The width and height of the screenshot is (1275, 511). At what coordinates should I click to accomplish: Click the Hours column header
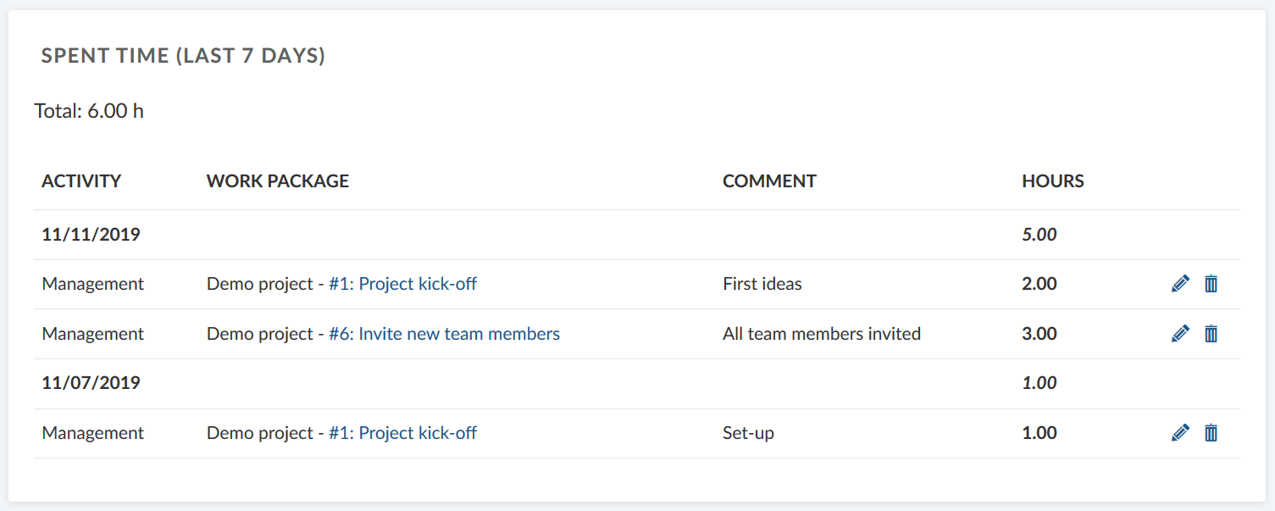1053,181
